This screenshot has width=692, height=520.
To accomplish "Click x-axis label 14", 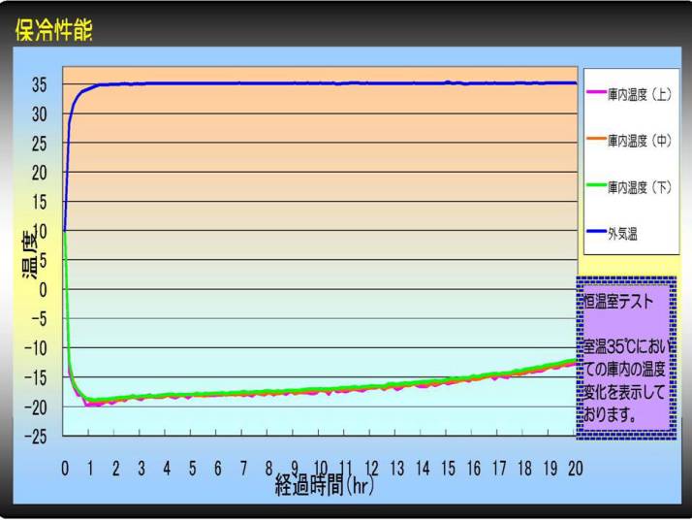I will point(423,469).
